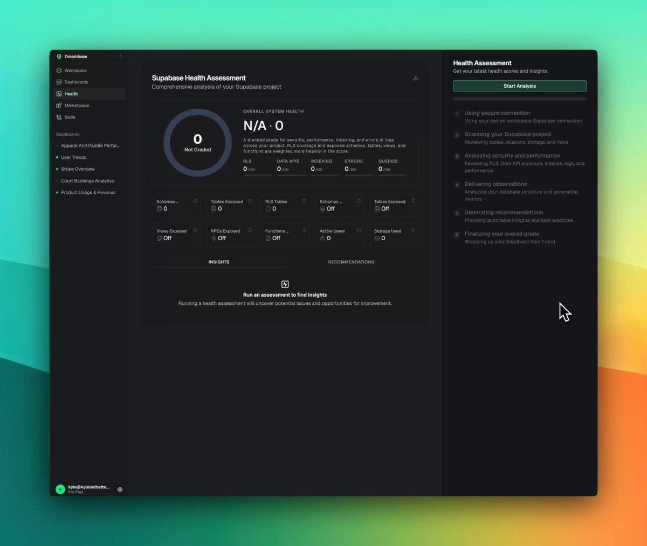Click the kyle@kyleledbette... account name
This screenshot has height=546, width=647.
88,487
